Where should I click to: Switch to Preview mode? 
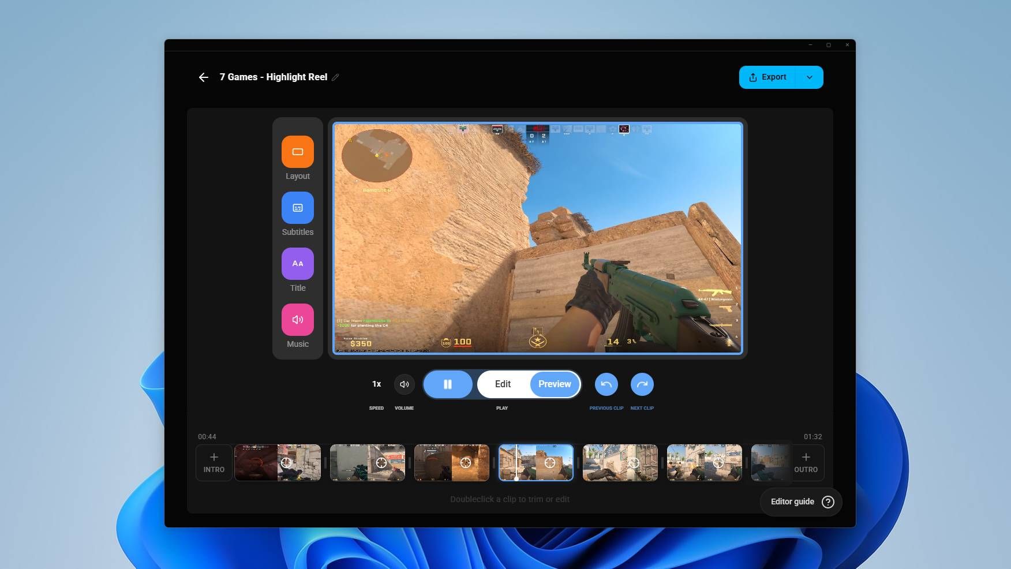click(x=555, y=384)
